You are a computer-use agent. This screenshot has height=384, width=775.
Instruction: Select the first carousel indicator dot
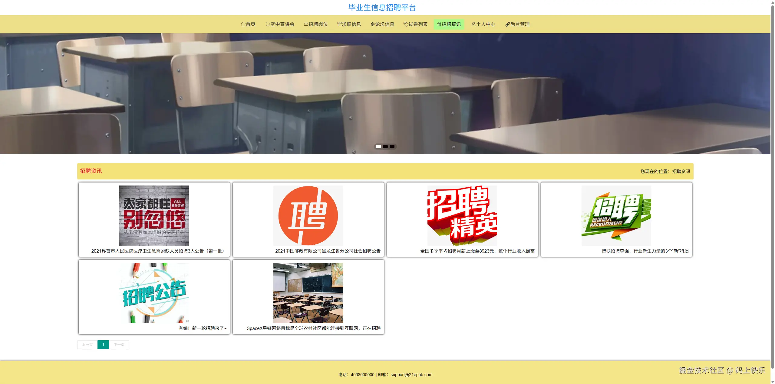[378, 147]
